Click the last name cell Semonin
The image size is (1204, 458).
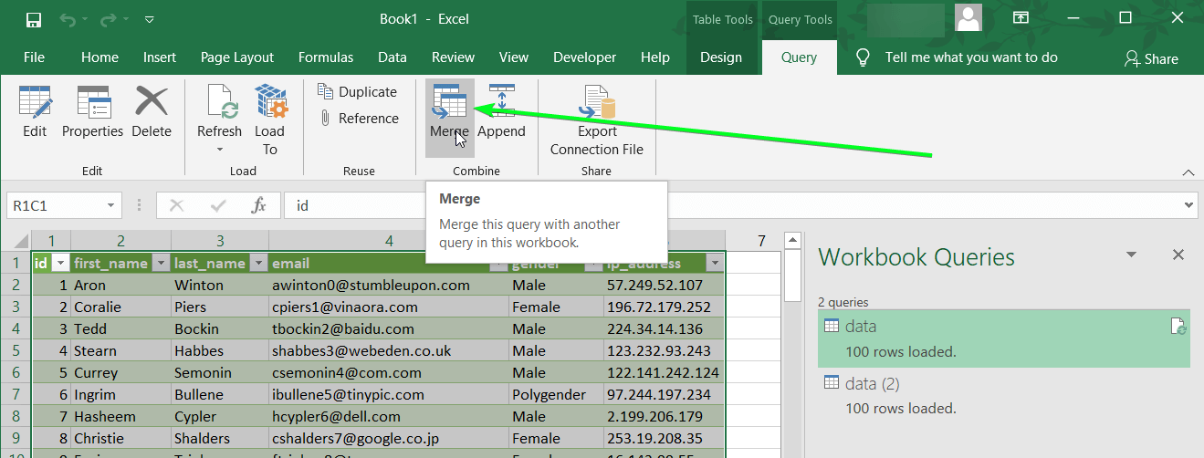[x=220, y=372]
